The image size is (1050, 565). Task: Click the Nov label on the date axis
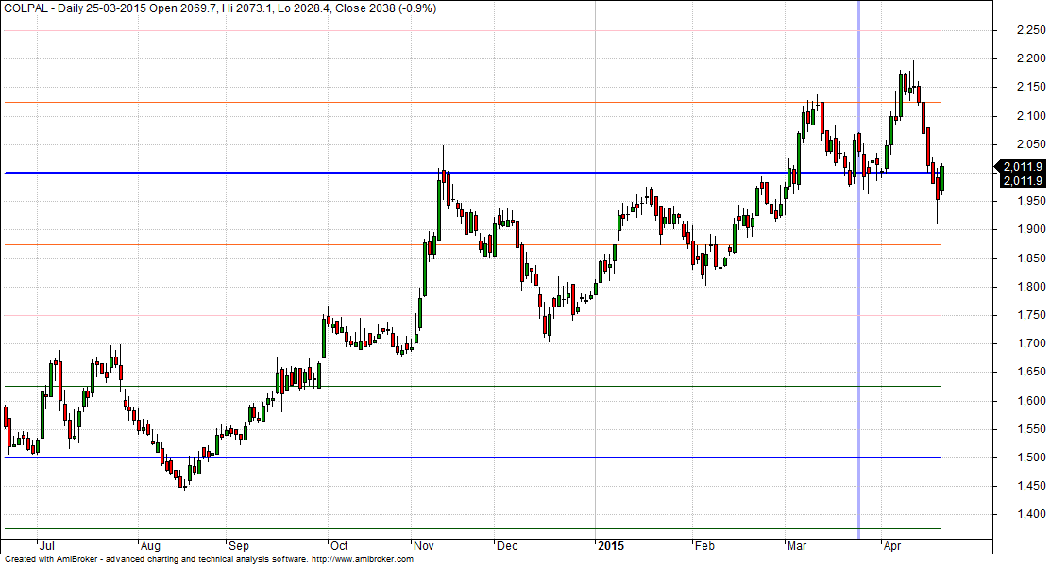click(x=425, y=545)
